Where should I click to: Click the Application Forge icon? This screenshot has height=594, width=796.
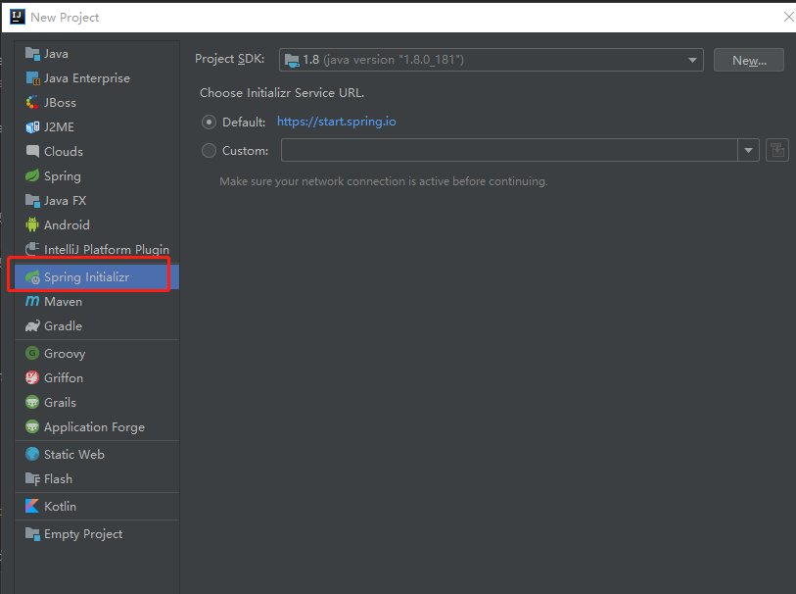tap(32, 426)
